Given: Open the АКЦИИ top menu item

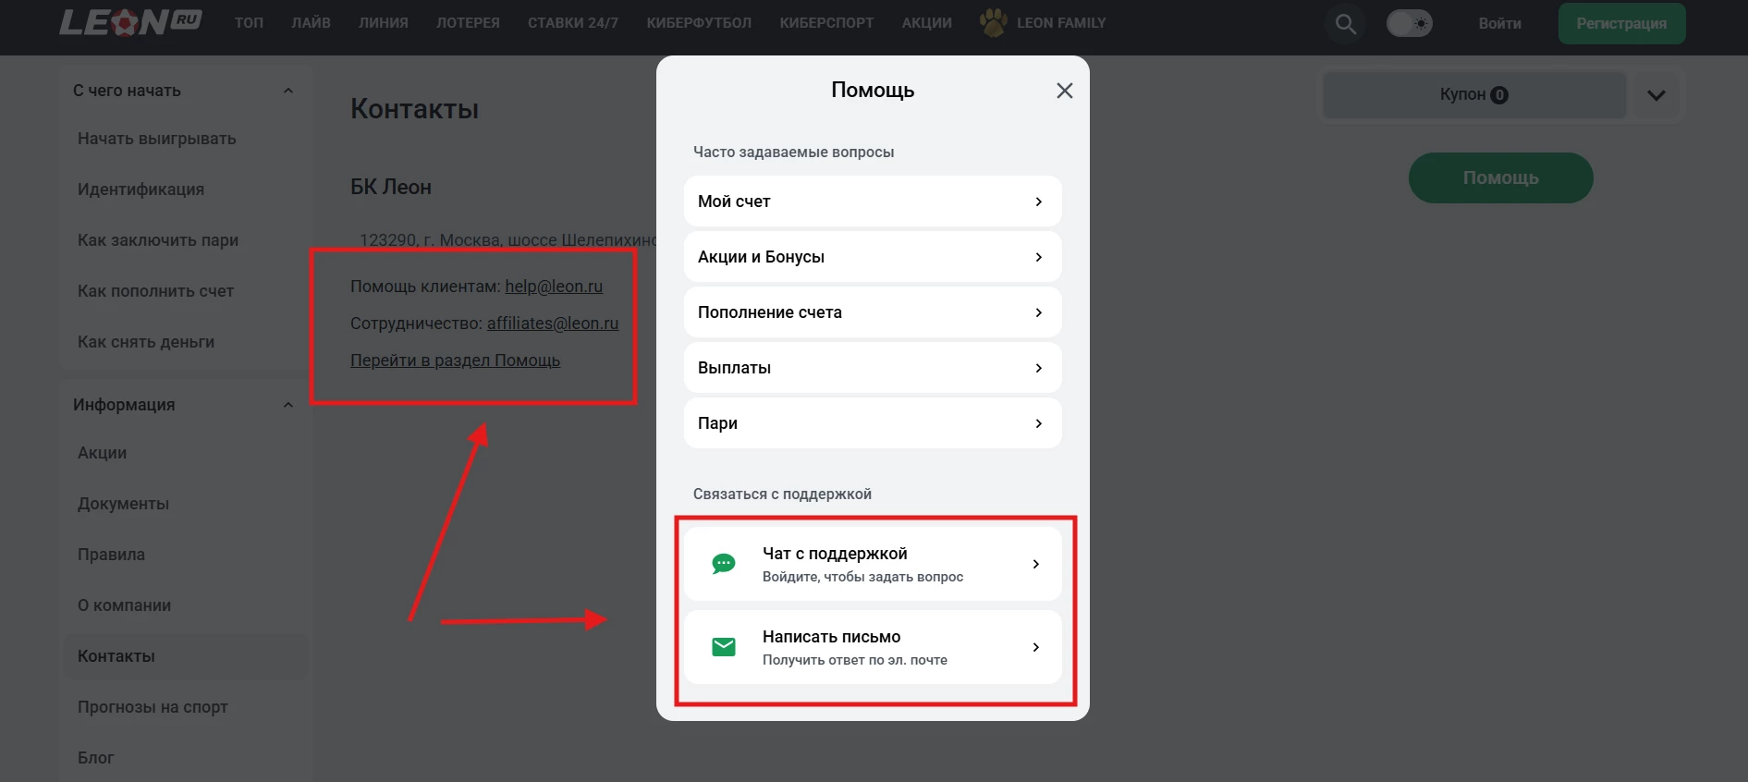Looking at the screenshot, I should [x=927, y=23].
